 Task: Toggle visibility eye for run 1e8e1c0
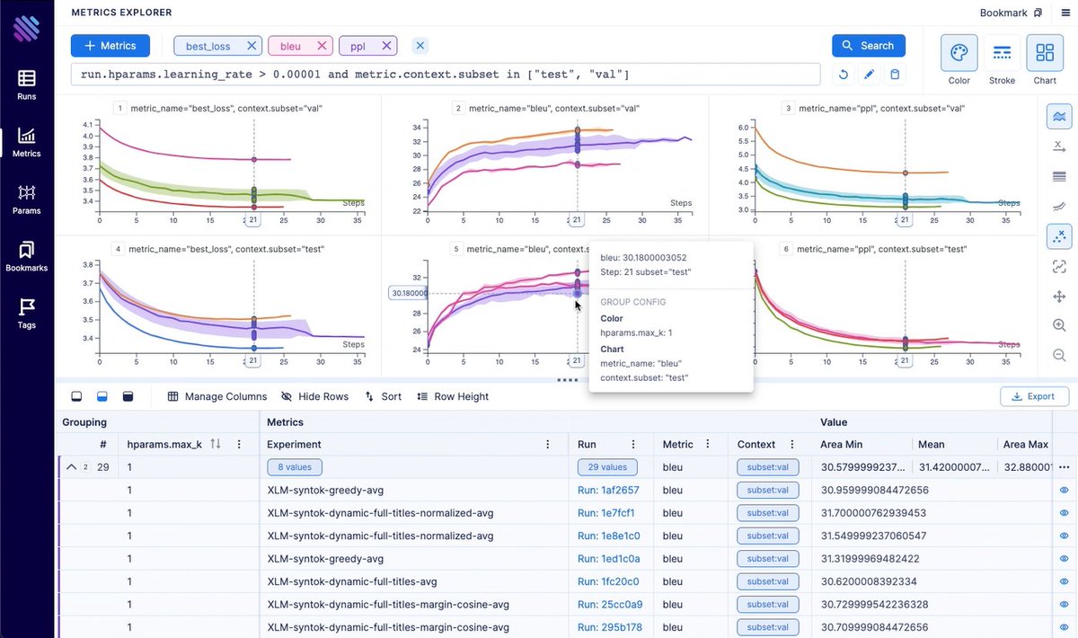[1065, 536]
